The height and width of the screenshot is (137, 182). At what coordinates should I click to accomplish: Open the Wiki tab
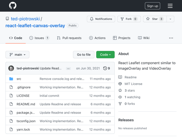click(x=144, y=38)
